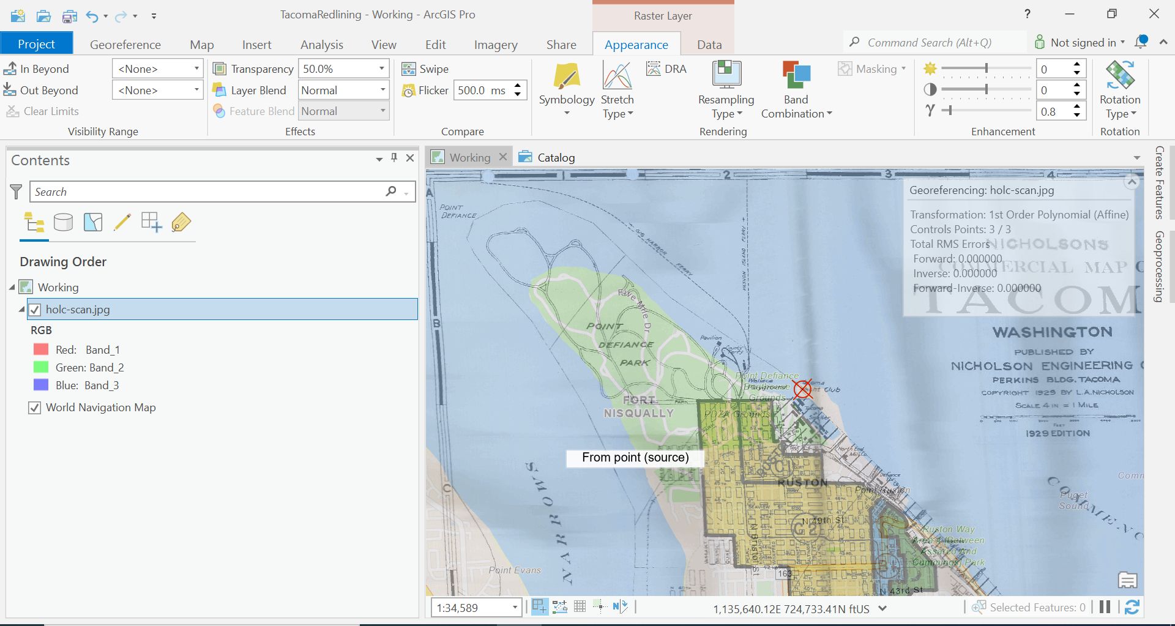Open the map scale dropdown 1:34,589
The height and width of the screenshot is (626, 1175).
(x=515, y=608)
